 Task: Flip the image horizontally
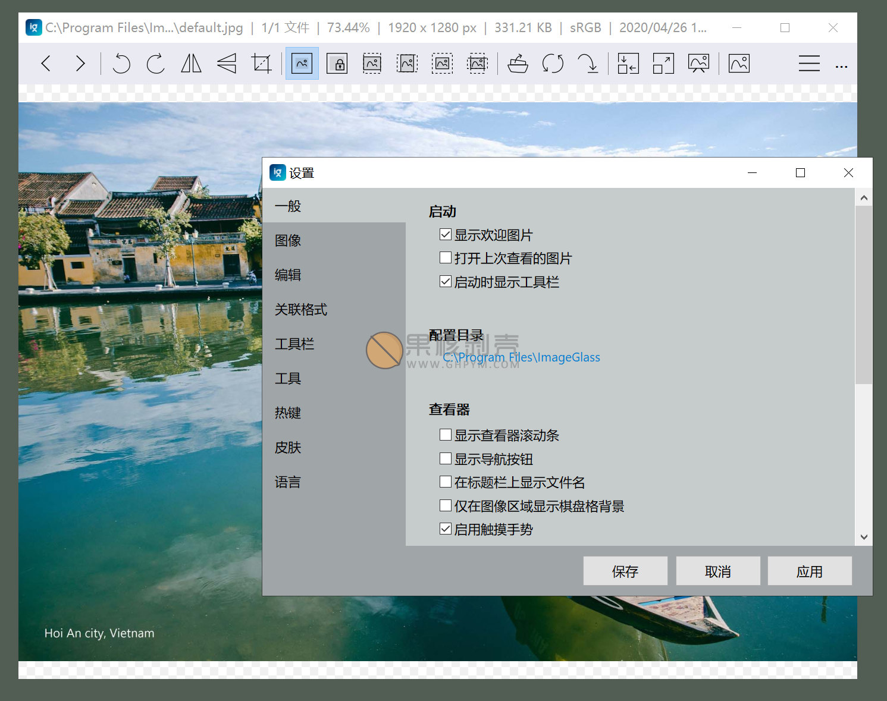tap(191, 63)
